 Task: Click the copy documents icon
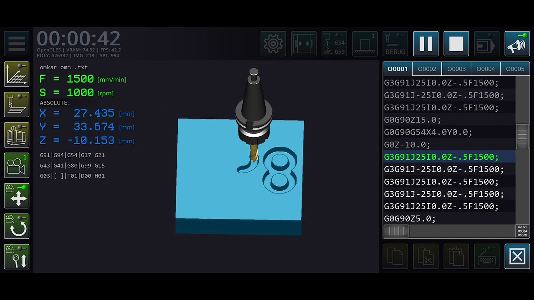click(x=395, y=257)
